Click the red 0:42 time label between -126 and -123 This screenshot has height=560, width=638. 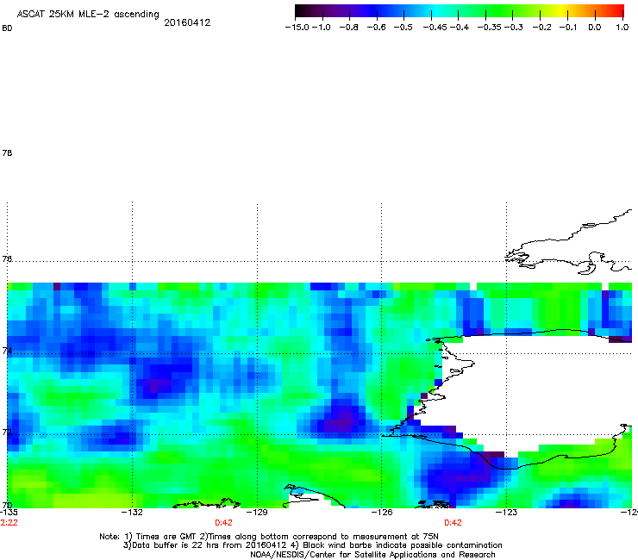click(453, 523)
